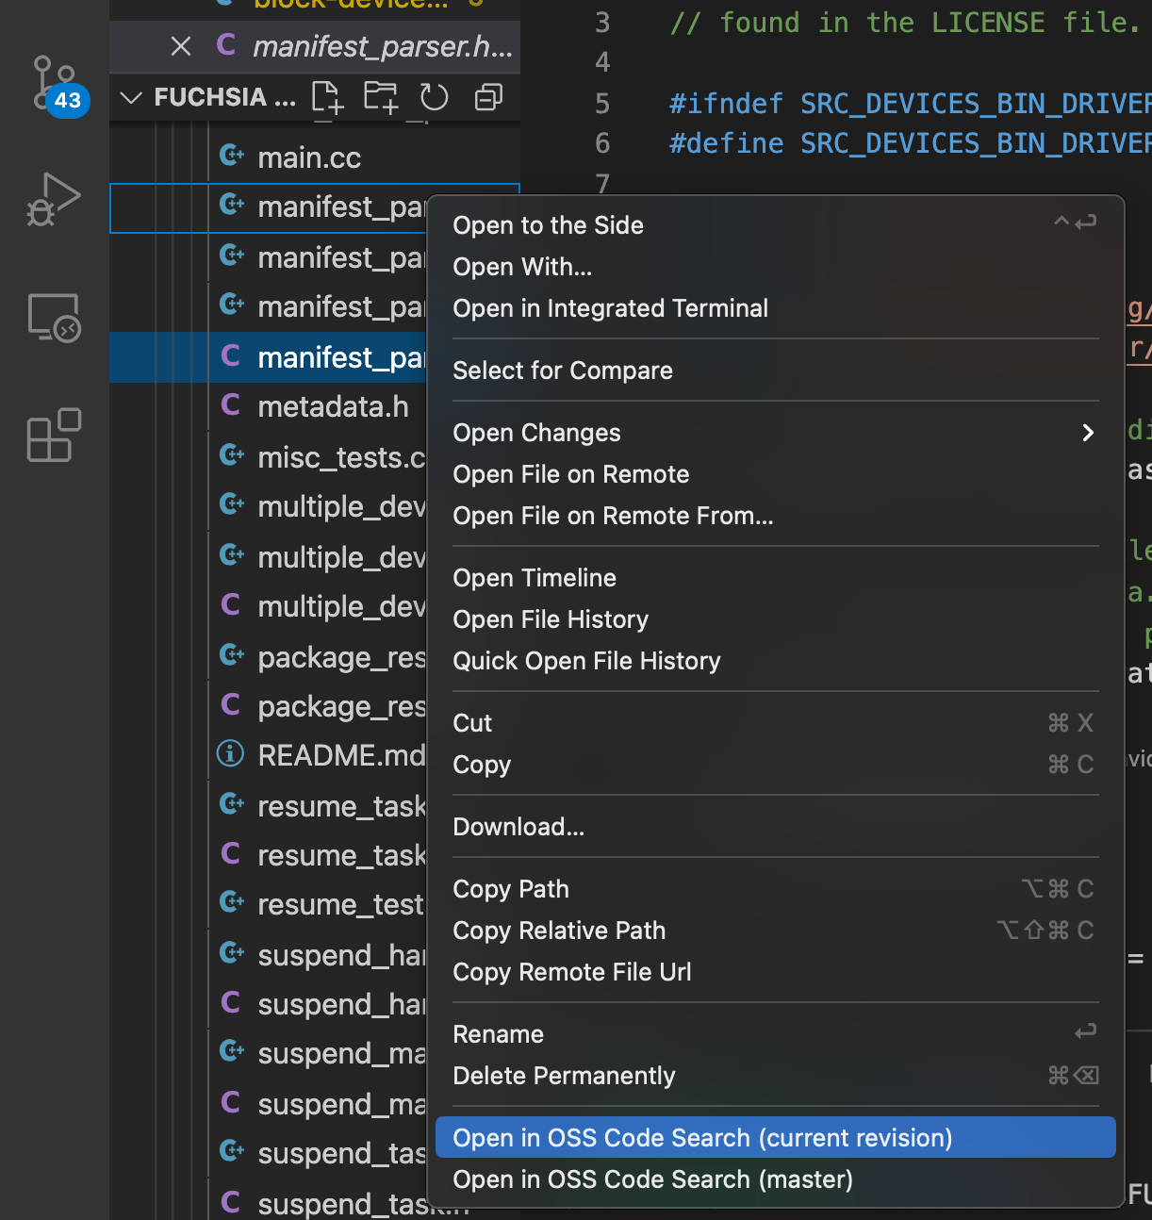This screenshot has width=1152, height=1220.
Task: Open the Source Control view showing 43 changes
Action: (54, 83)
